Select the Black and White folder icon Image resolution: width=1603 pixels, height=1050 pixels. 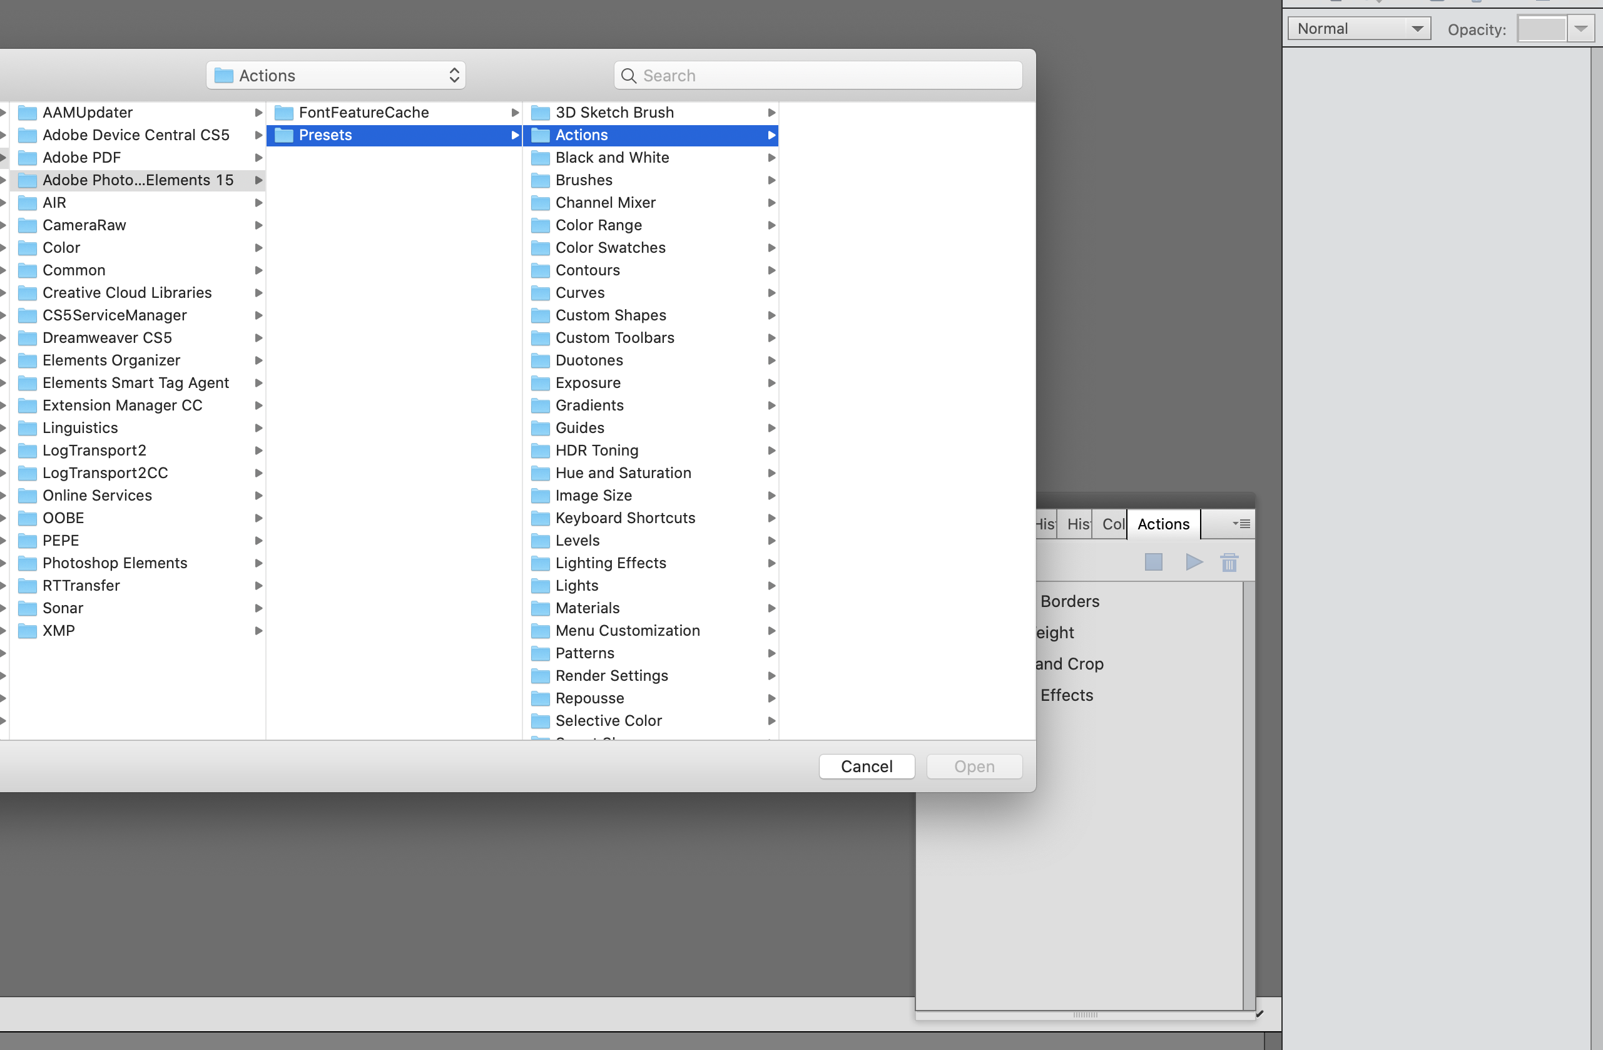point(539,158)
